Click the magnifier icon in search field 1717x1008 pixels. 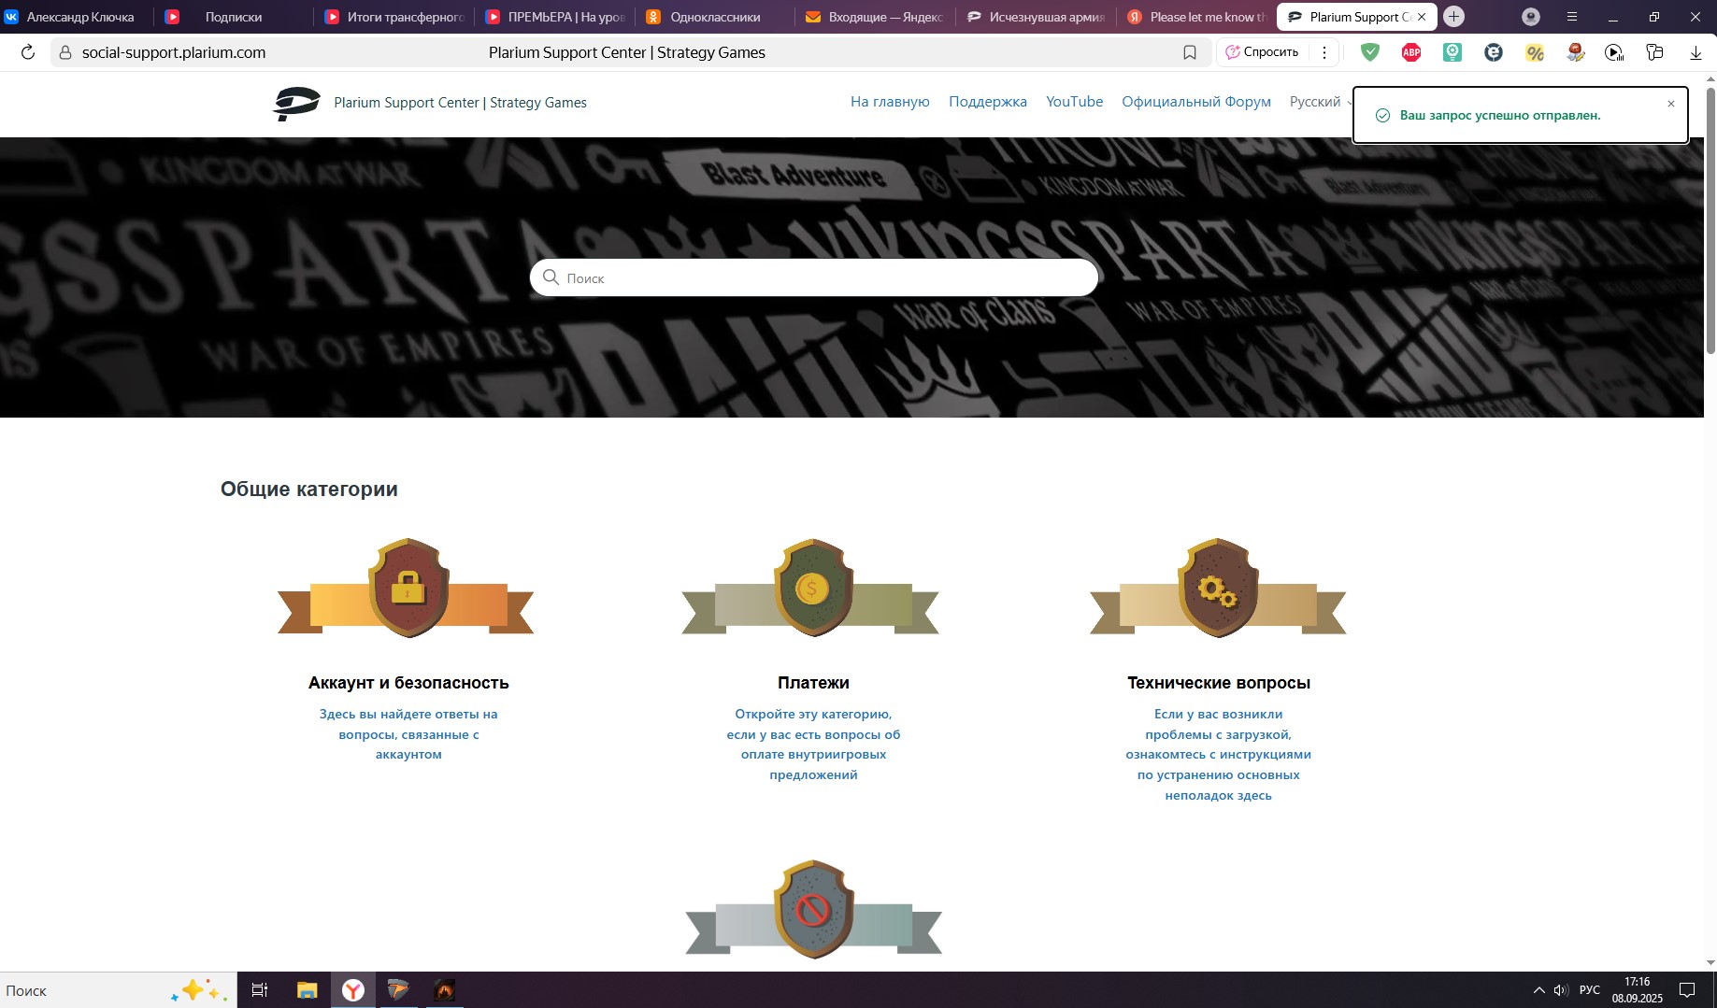point(551,277)
